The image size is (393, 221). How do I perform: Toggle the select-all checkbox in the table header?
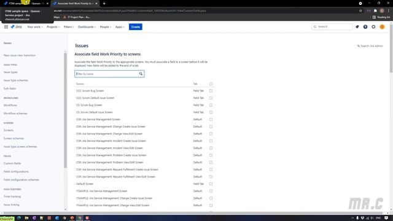[211, 84]
